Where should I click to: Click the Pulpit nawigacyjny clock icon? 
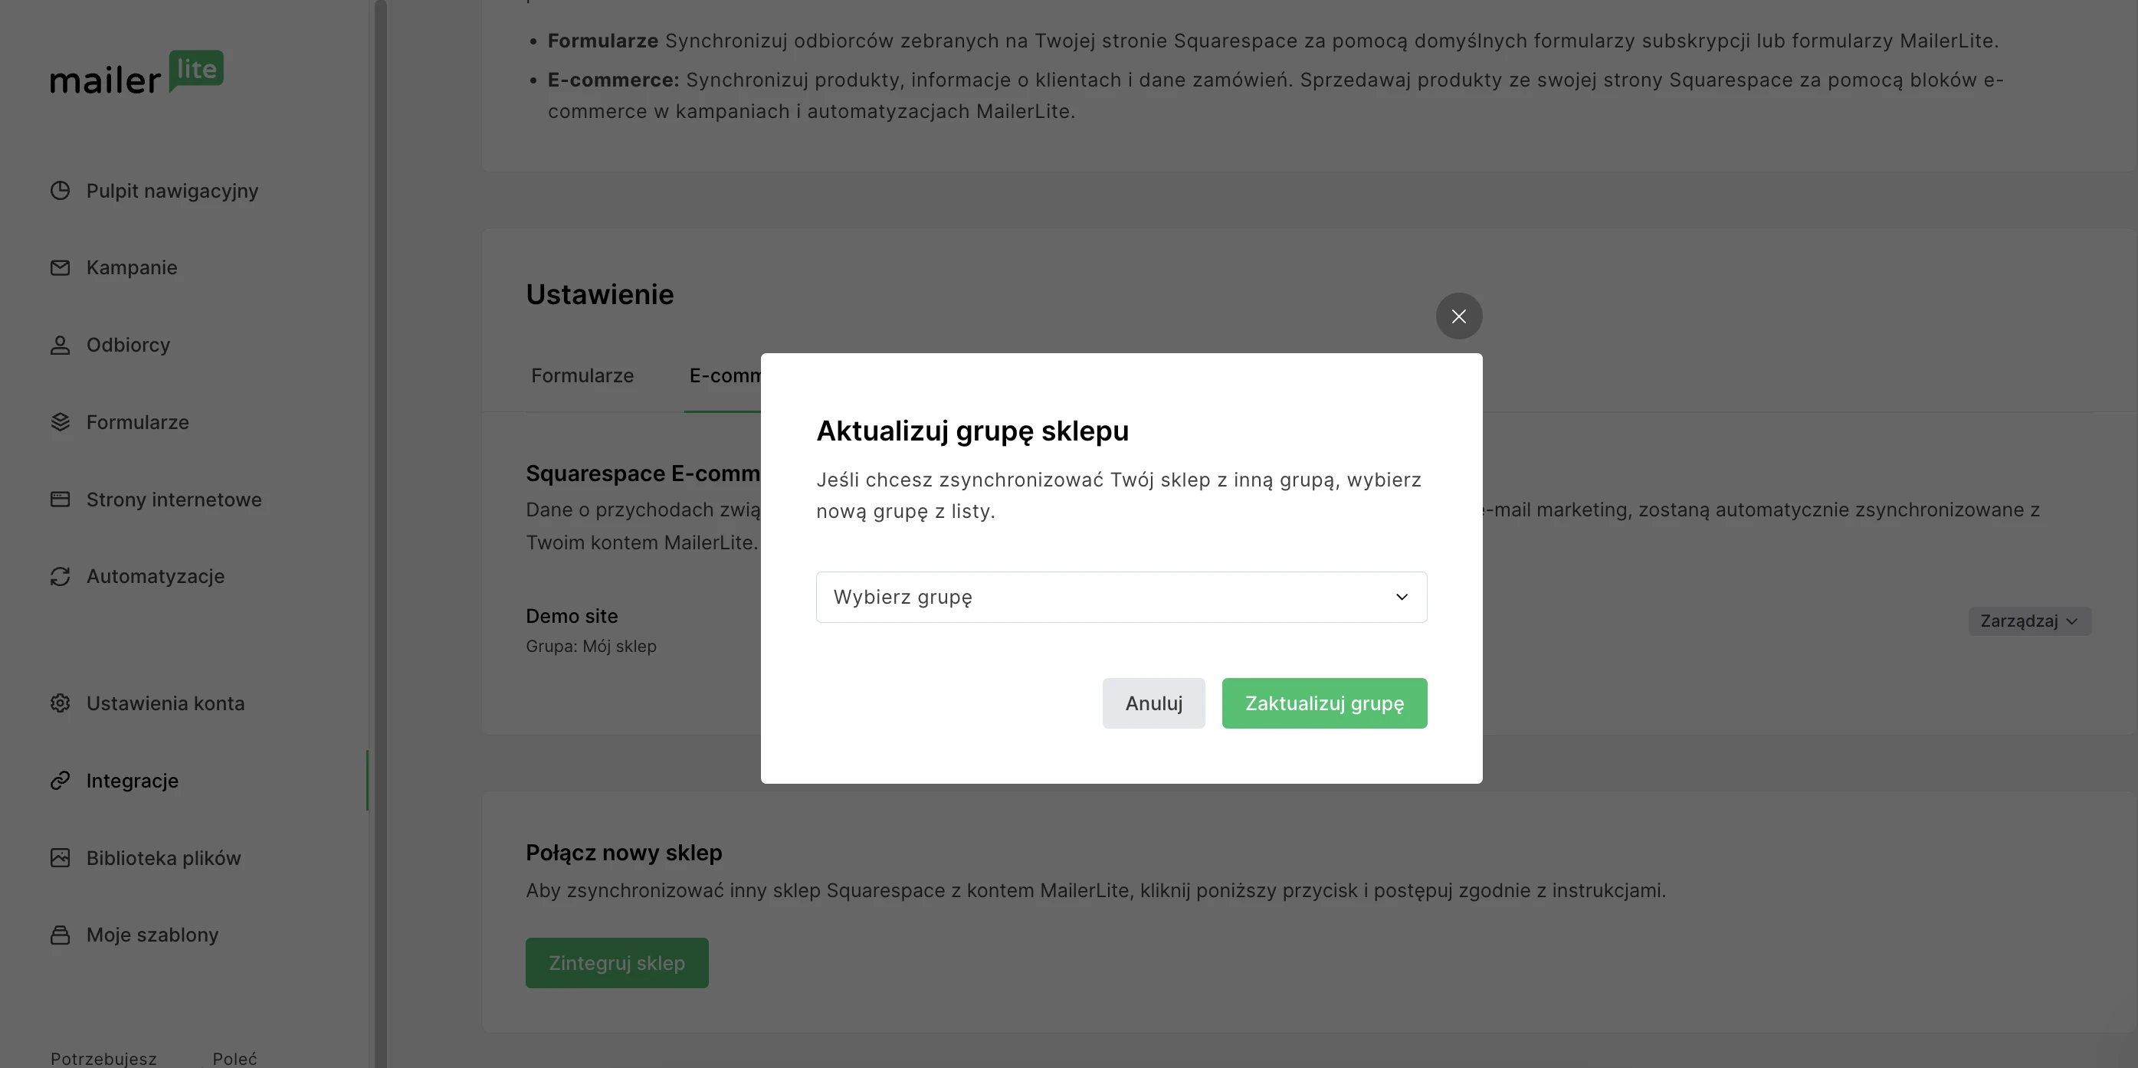click(x=60, y=191)
